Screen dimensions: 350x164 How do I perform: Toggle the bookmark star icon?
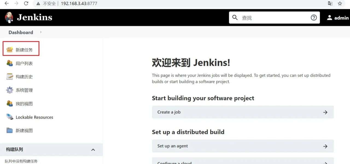click(339, 4)
